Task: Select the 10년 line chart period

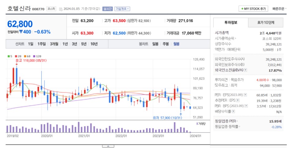Action: pos(94,44)
